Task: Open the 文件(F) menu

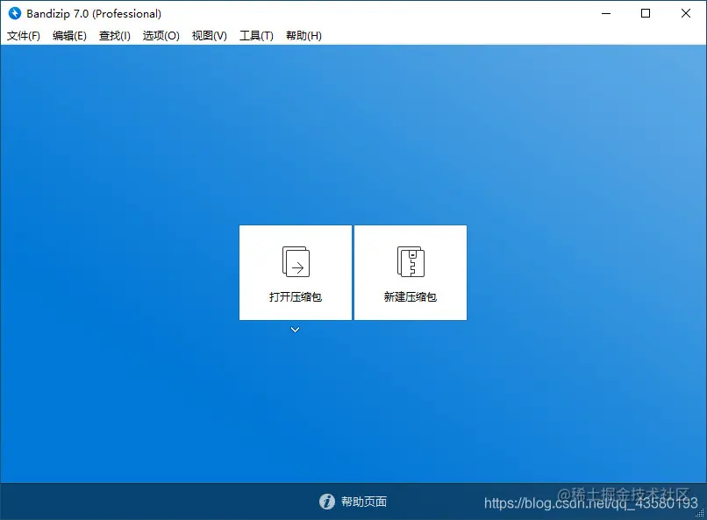Action: point(24,36)
